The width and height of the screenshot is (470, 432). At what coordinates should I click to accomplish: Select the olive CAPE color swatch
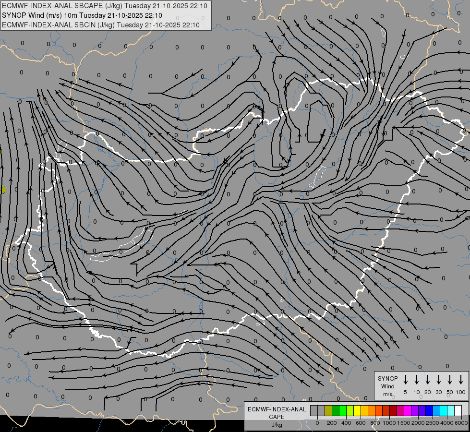pos(328,410)
